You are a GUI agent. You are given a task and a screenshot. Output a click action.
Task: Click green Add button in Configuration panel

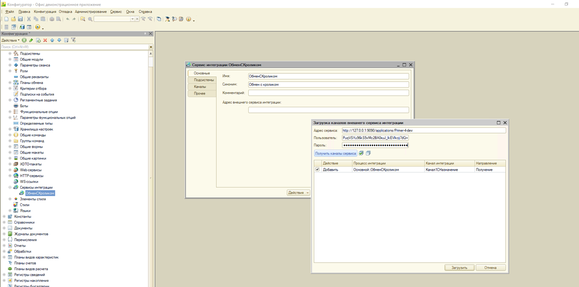pyautogui.click(x=24, y=41)
